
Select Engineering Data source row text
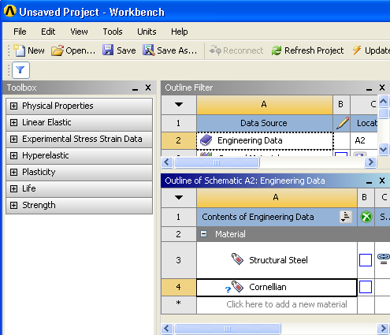pyautogui.click(x=250, y=140)
